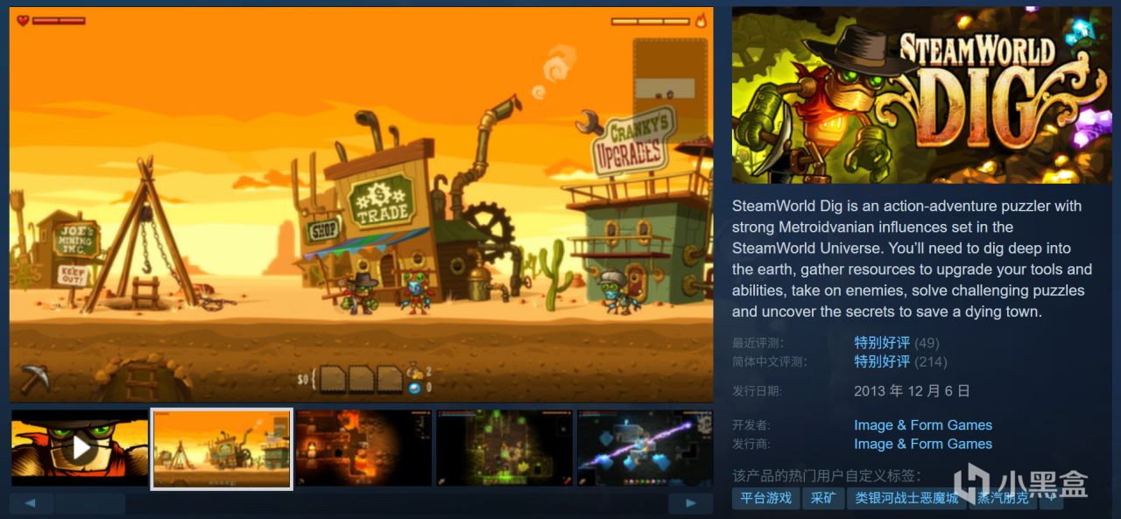Click the release date 2013 年 12 月 6 日
This screenshot has width=1121, height=519.
(912, 391)
